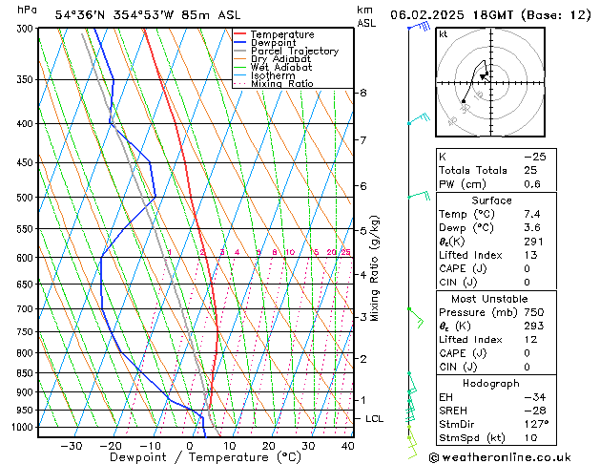The width and height of the screenshot is (600, 464).
Task: Click the wind barb at 300 hPa
Action: click(419, 27)
